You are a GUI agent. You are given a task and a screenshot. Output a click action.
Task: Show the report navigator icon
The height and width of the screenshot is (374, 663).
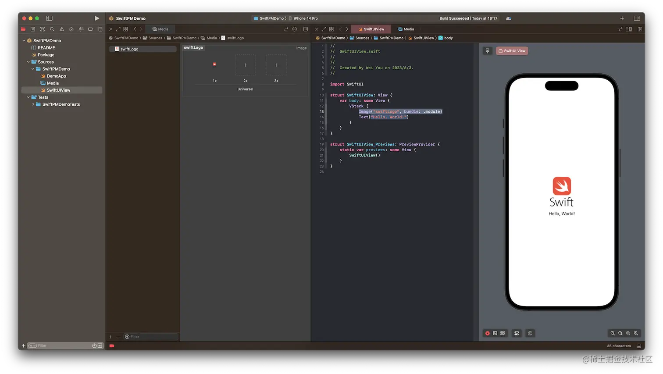point(100,29)
